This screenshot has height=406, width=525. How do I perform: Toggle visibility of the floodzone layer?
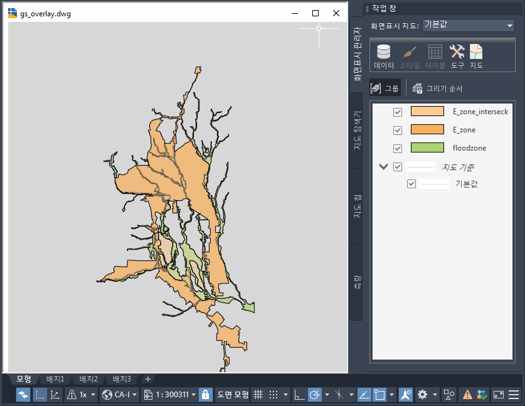coord(397,149)
